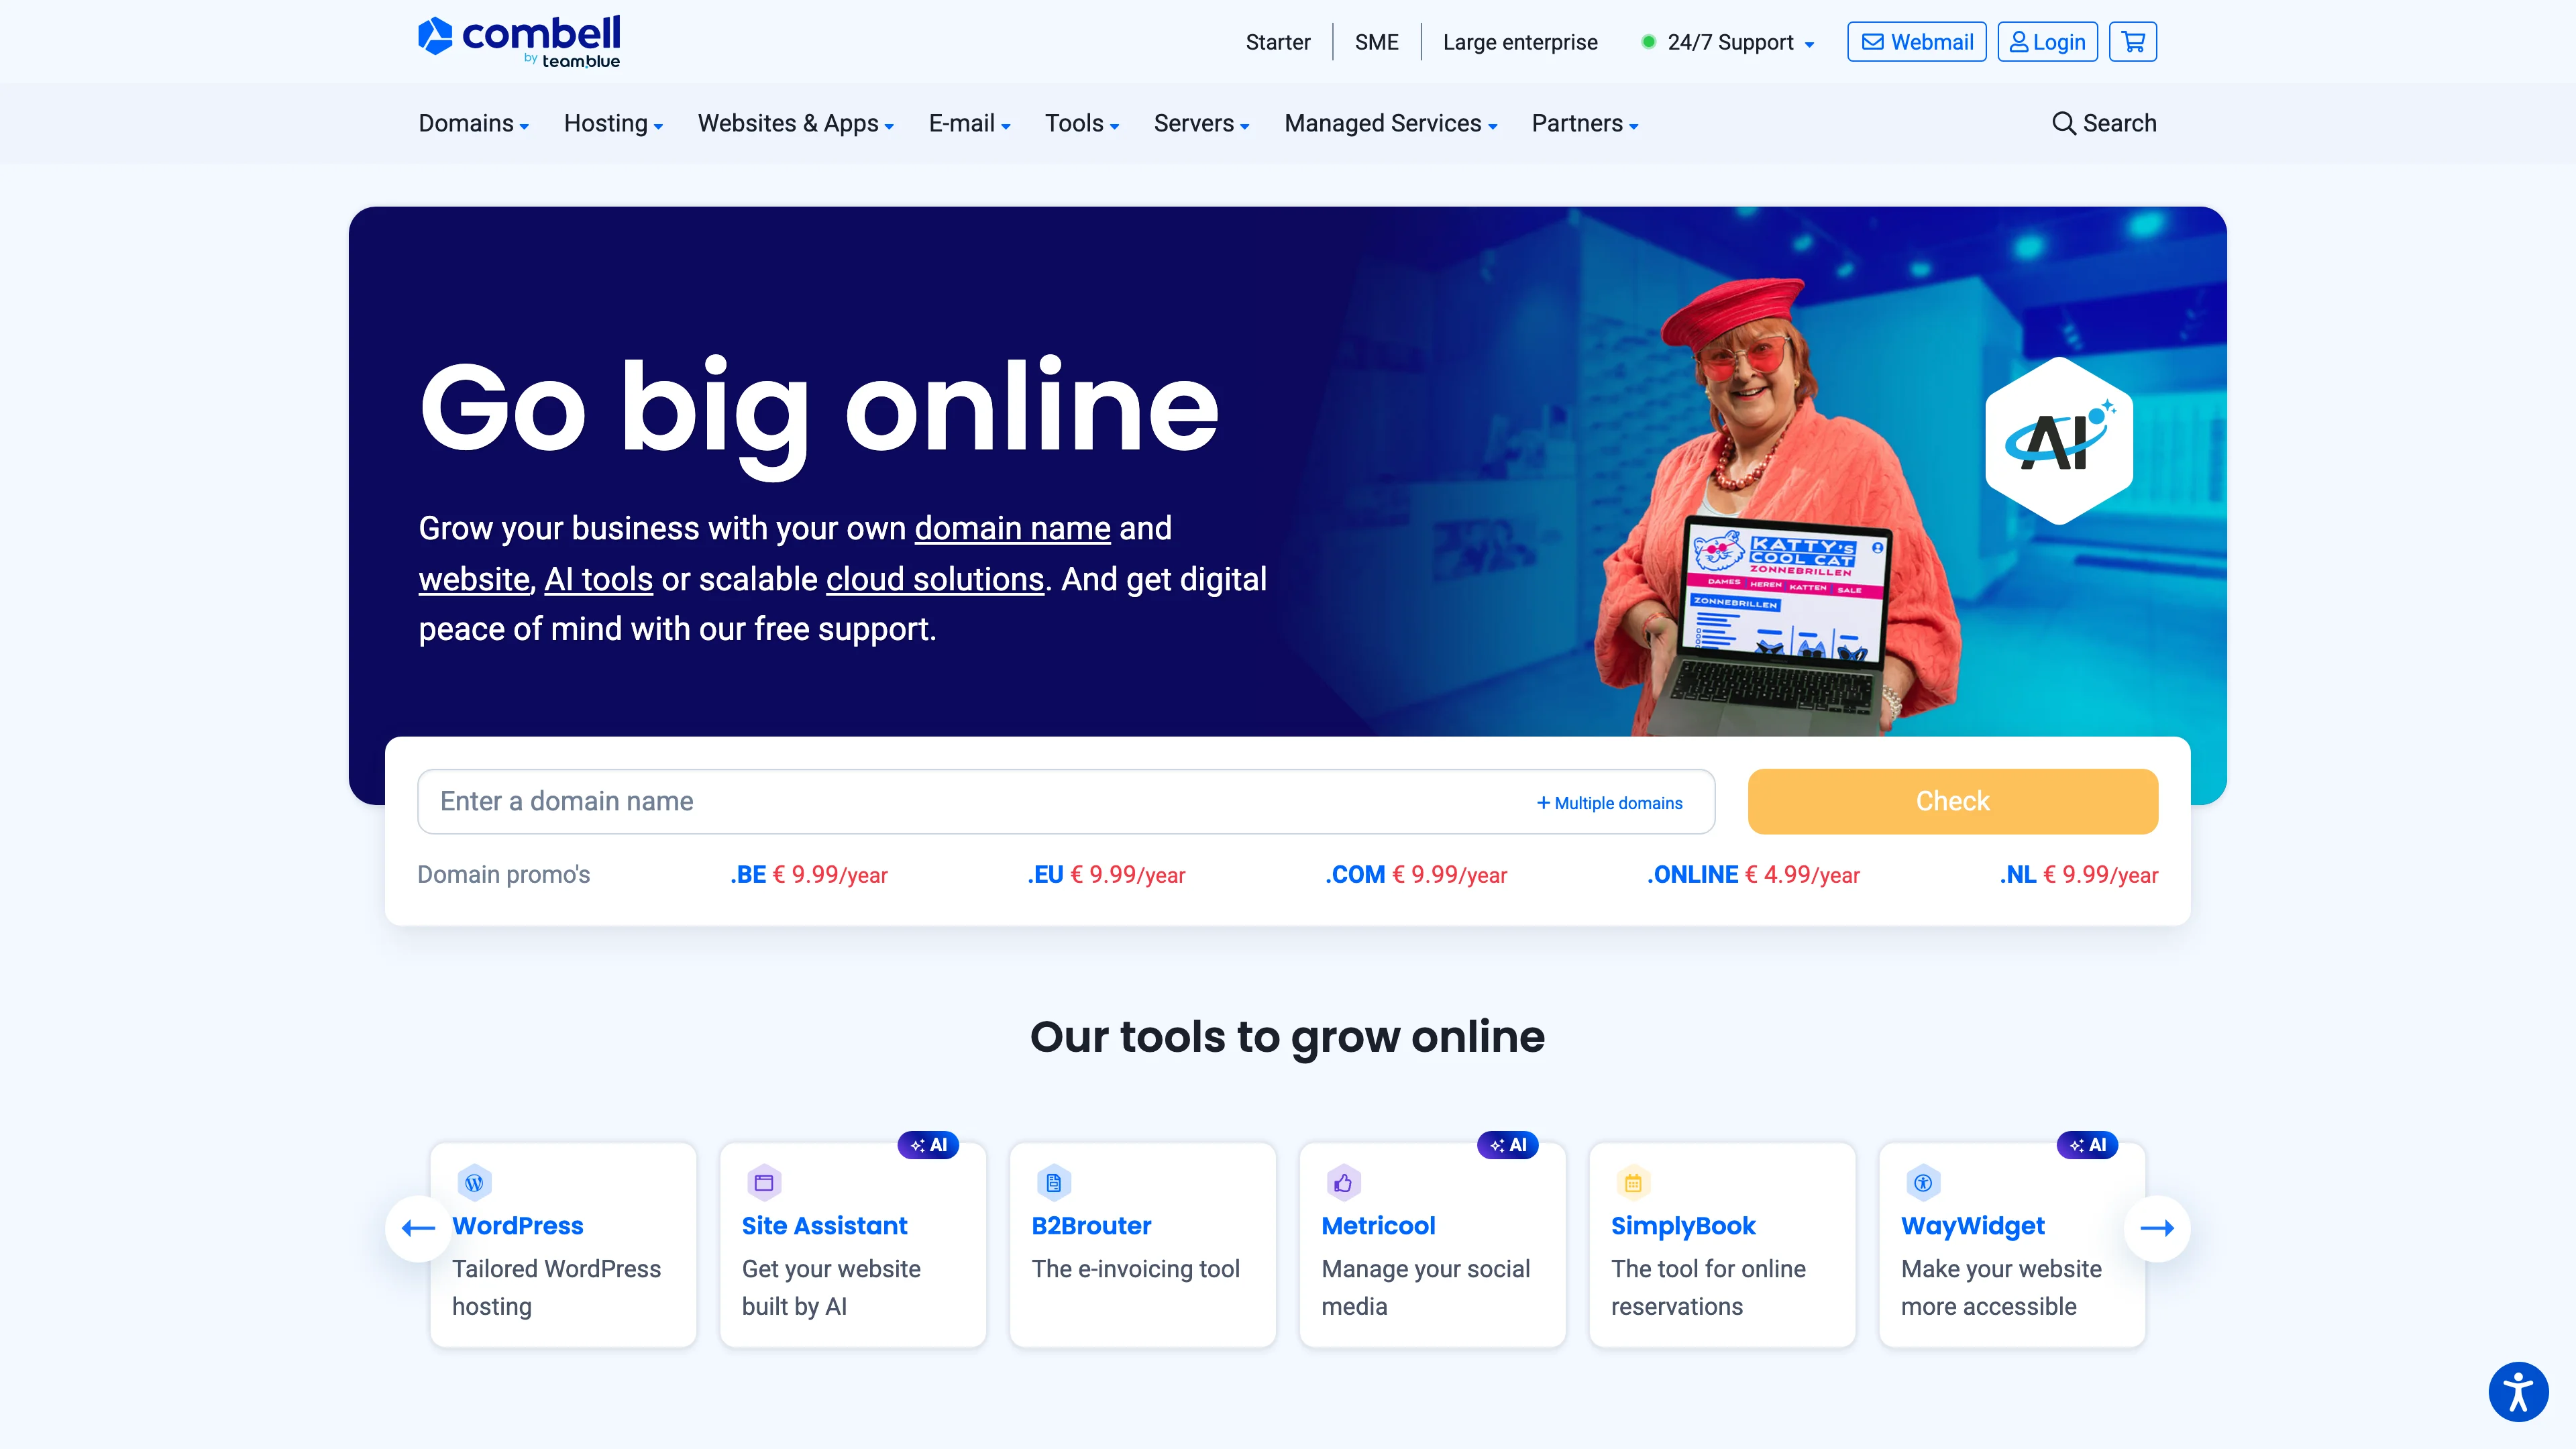The image size is (2576, 1449).
Task: Open the Metricool title link
Action: 1378,1226
